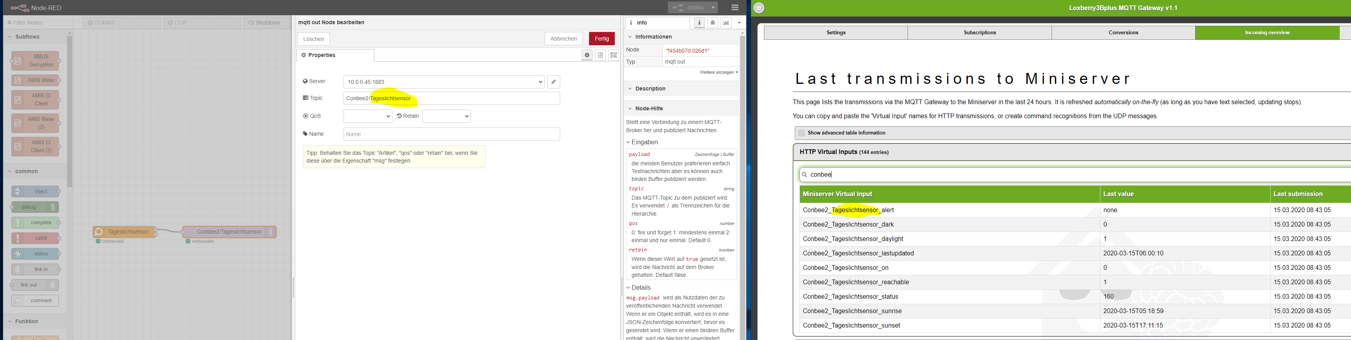This screenshot has height=340, width=1351.
Task: Select the Conbee2/Tageslichtsensor mqtt out node on canvas
Action: (229, 232)
